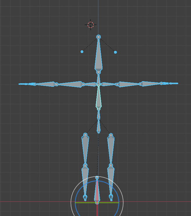The width and height of the screenshot is (191, 216).
Task: Select the tiny foot bone on viewer's left
Action: 85,198
